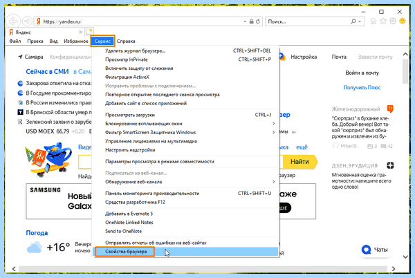This screenshot has height=278, width=415.
Task: Open Сейчас в СМИ heading link
Action: click(x=47, y=72)
